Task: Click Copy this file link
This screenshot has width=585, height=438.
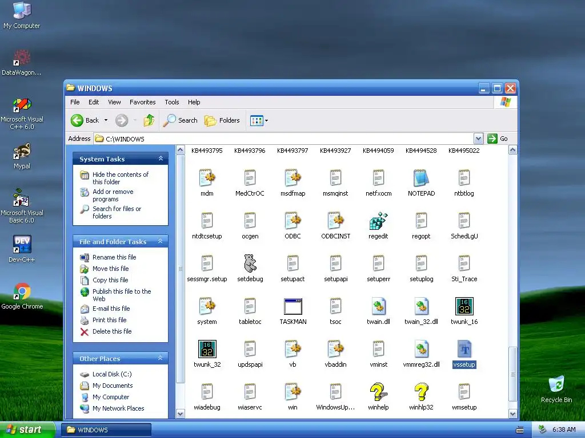Action: (x=110, y=279)
